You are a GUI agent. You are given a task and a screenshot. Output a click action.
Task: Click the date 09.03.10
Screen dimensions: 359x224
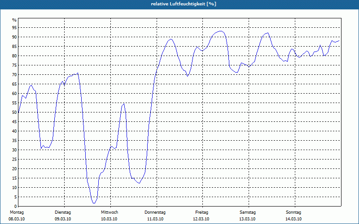[x=63, y=219]
